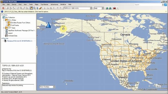Select the Pan hand tool

pos(31,8)
